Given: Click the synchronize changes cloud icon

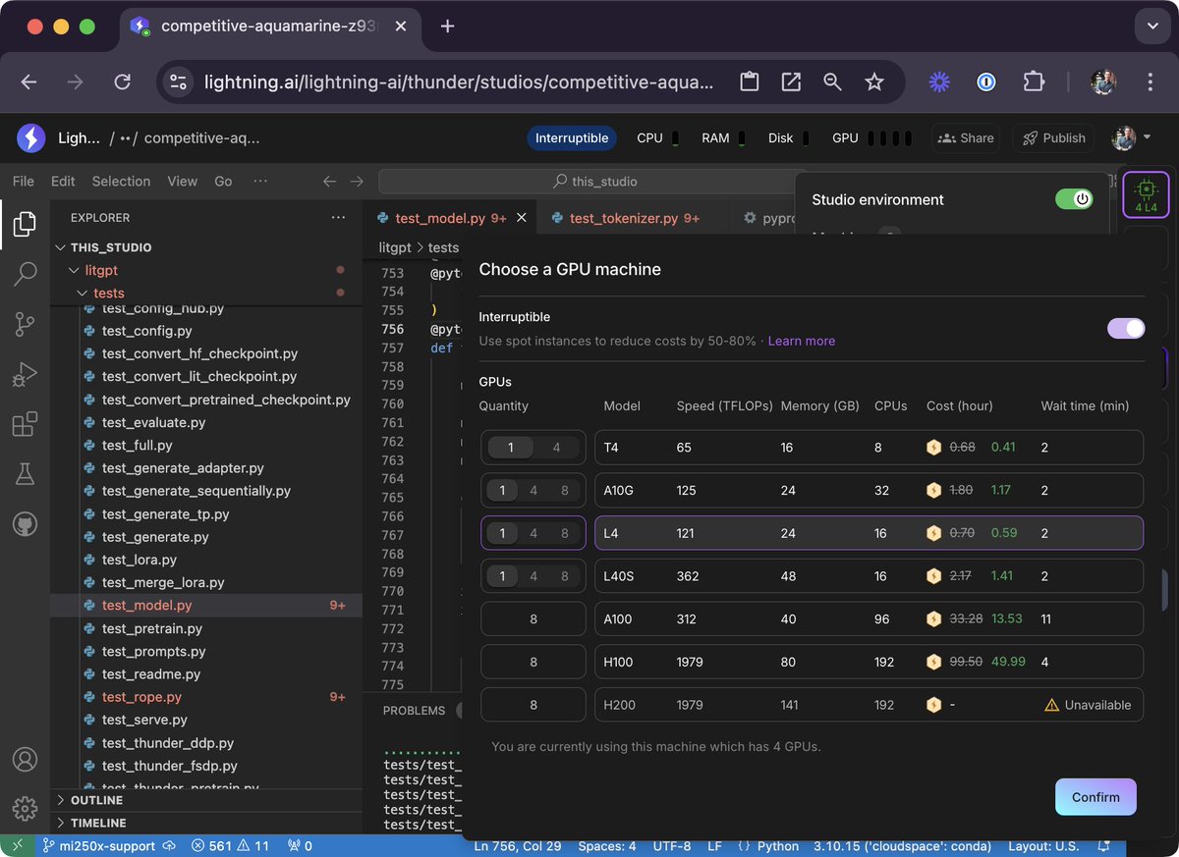Looking at the screenshot, I should pos(169,846).
